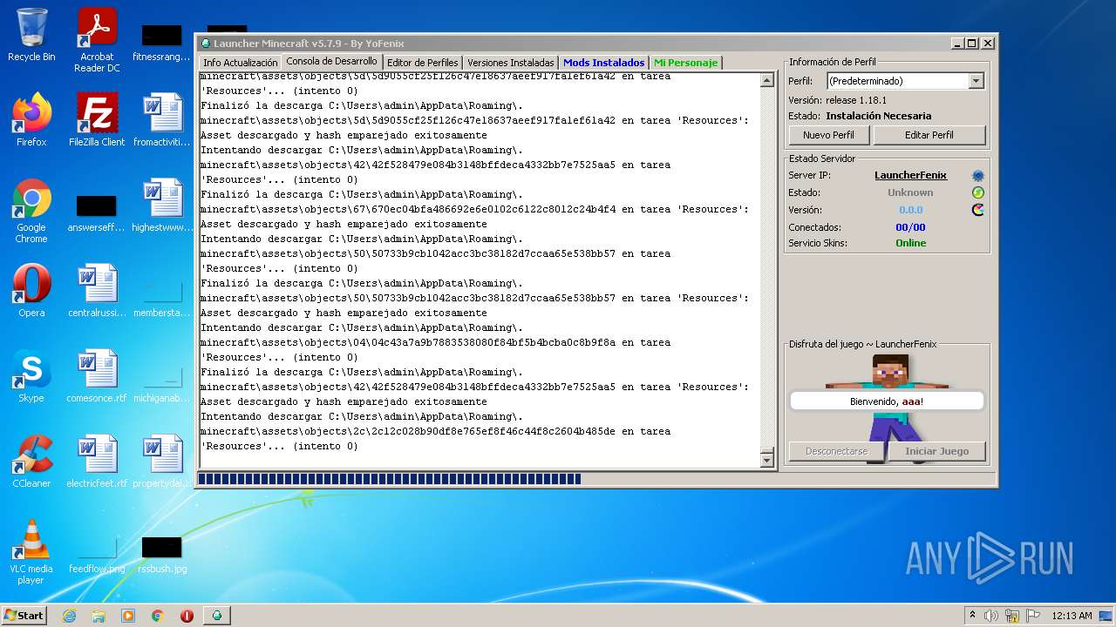
Task: Open Editor de Perfiles tab
Action: (422, 63)
